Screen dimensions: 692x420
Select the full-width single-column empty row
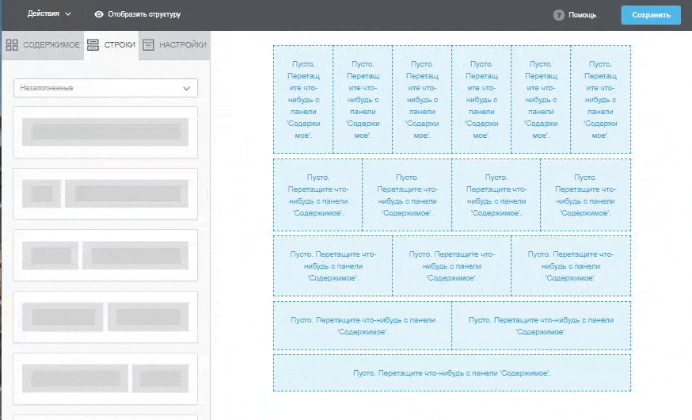452,372
